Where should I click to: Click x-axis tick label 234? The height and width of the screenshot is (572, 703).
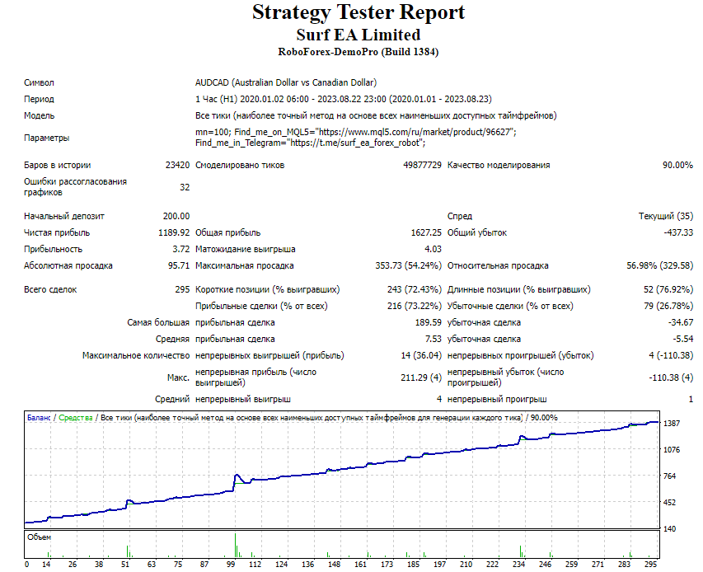click(518, 565)
